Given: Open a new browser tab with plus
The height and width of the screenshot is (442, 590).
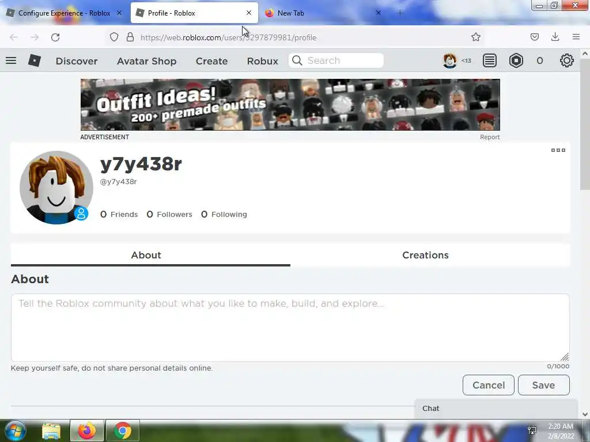Looking at the screenshot, I should coord(400,13).
